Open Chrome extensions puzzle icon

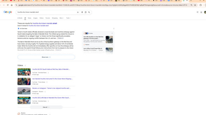(x=200, y=5)
